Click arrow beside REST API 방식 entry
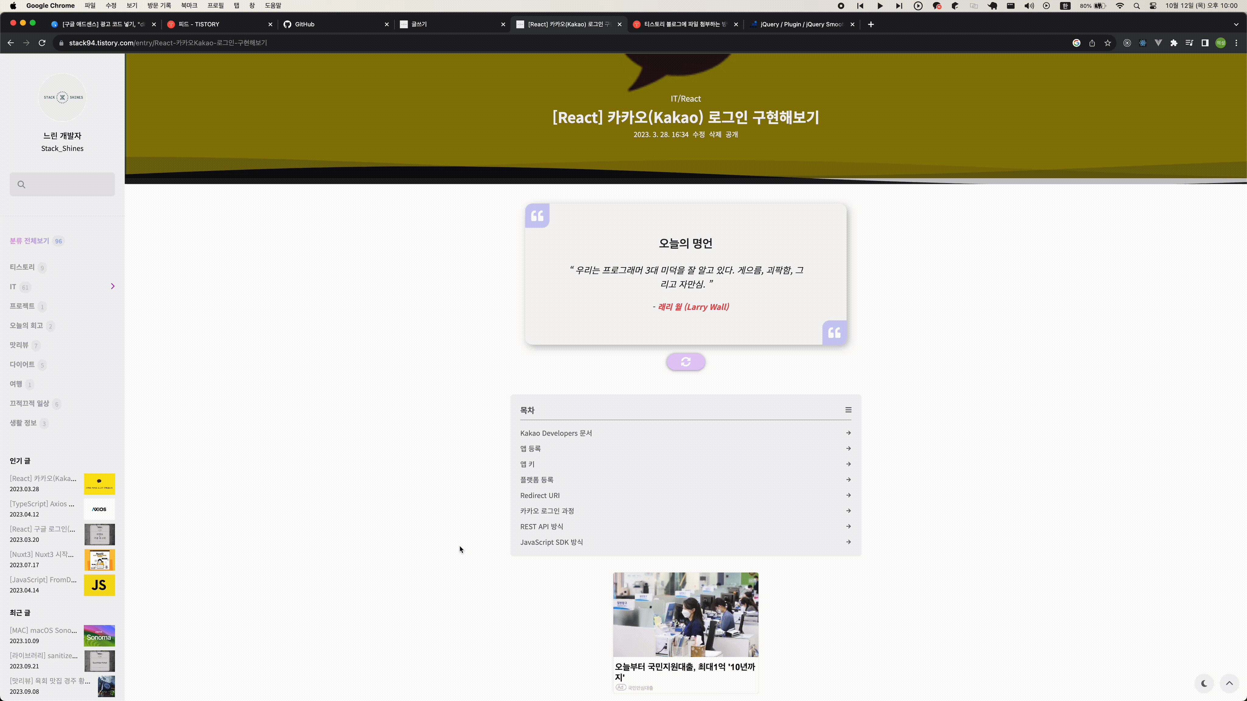 click(848, 526)
